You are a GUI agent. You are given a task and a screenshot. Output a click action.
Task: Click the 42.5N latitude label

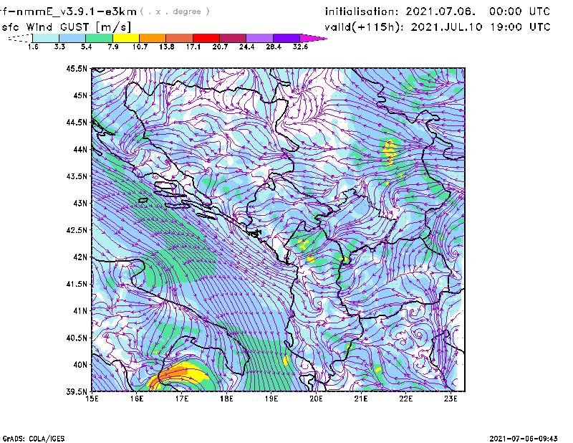77,230
